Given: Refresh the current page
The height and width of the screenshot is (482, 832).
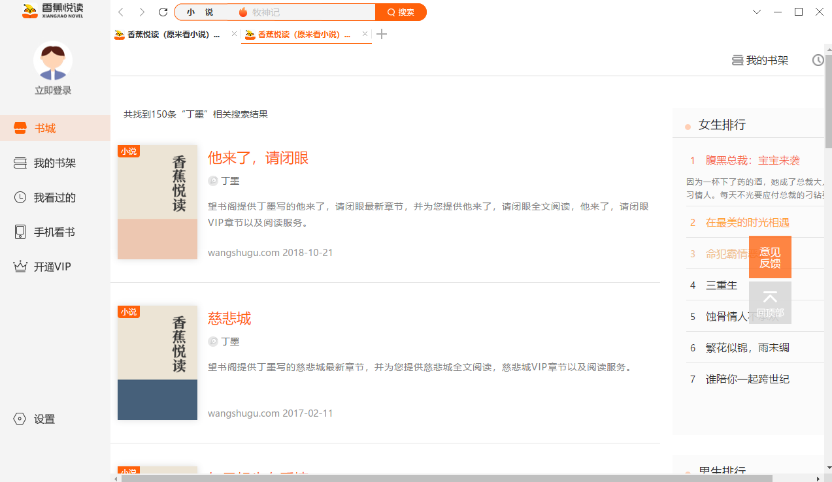Looking at the screenshot, I should point(163,12).
